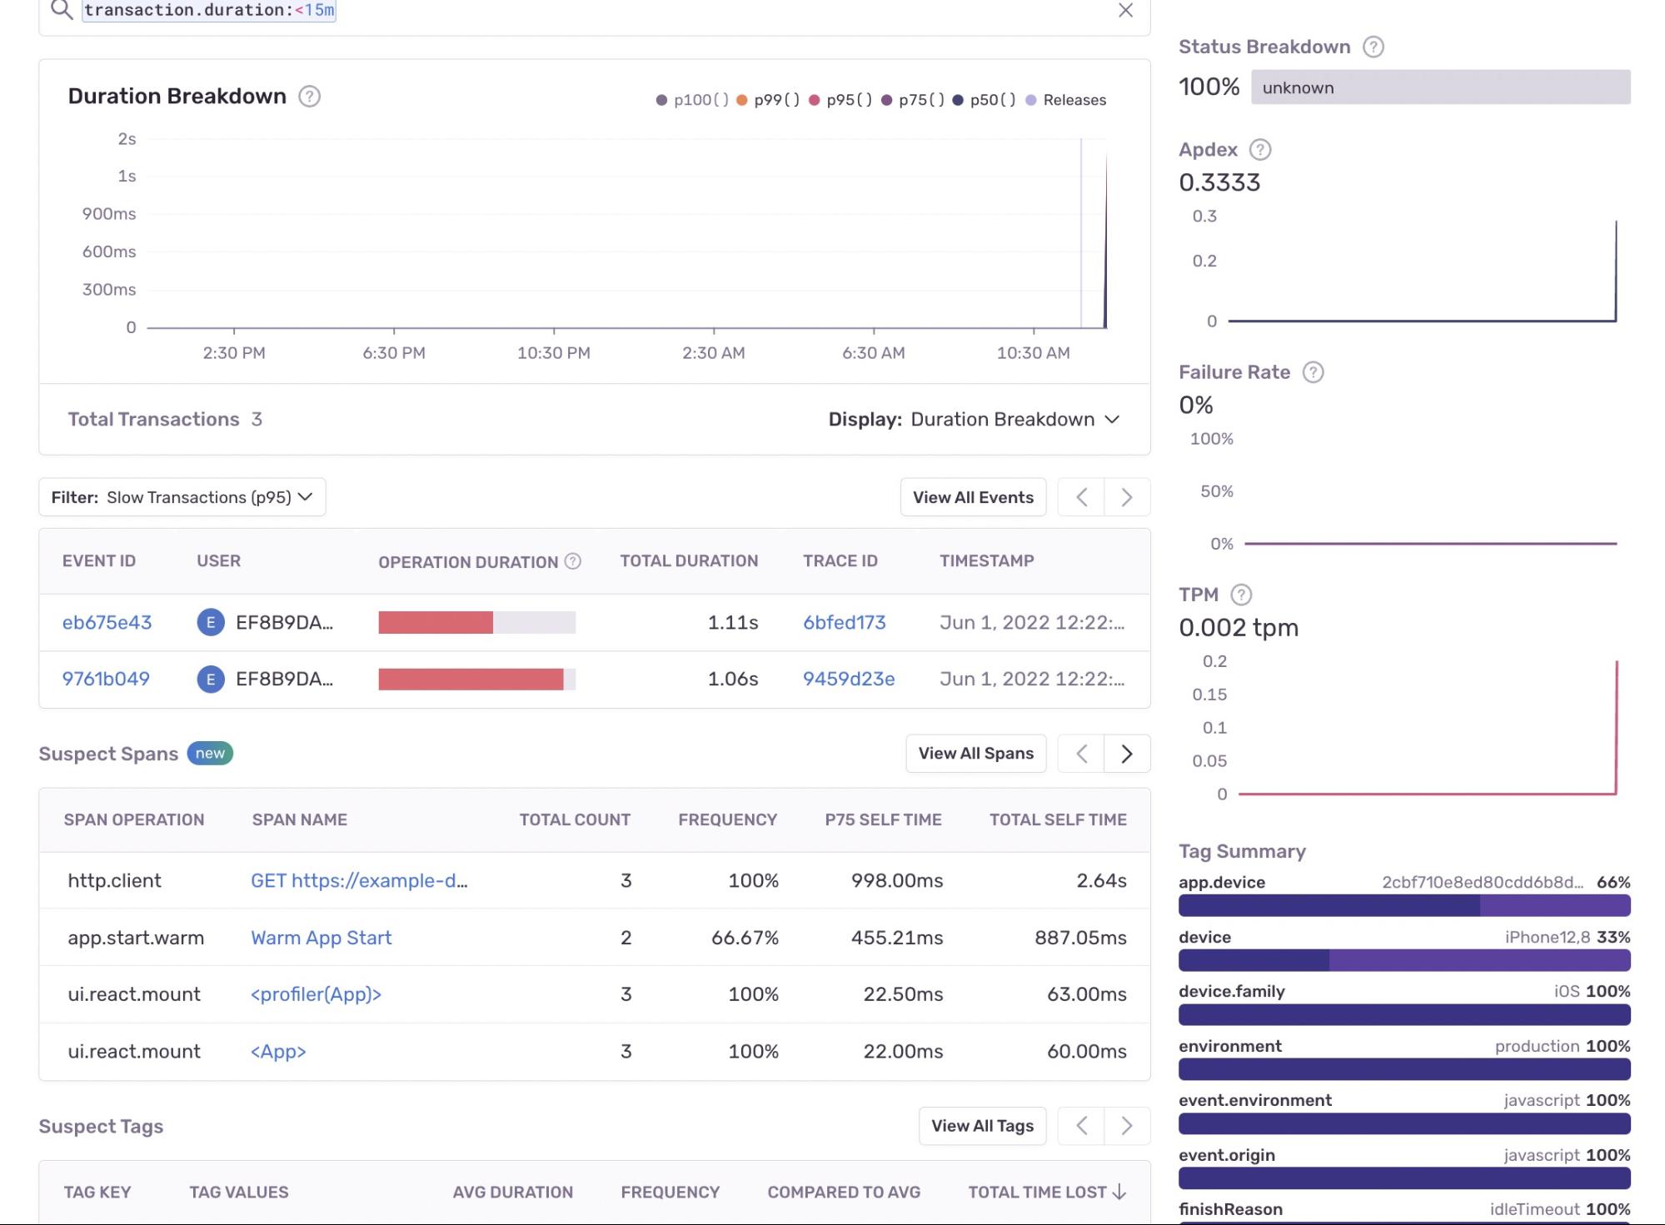Open trace 9459d23e
The height and width of the screenshot is (1225, 1665).
point(848,679)
